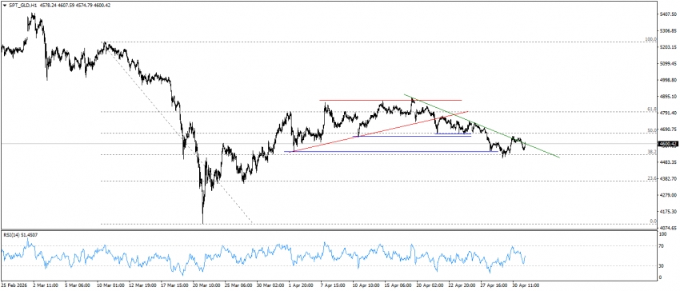
Task: Click the RSI(14) indicator label
Action: point(17,234)
